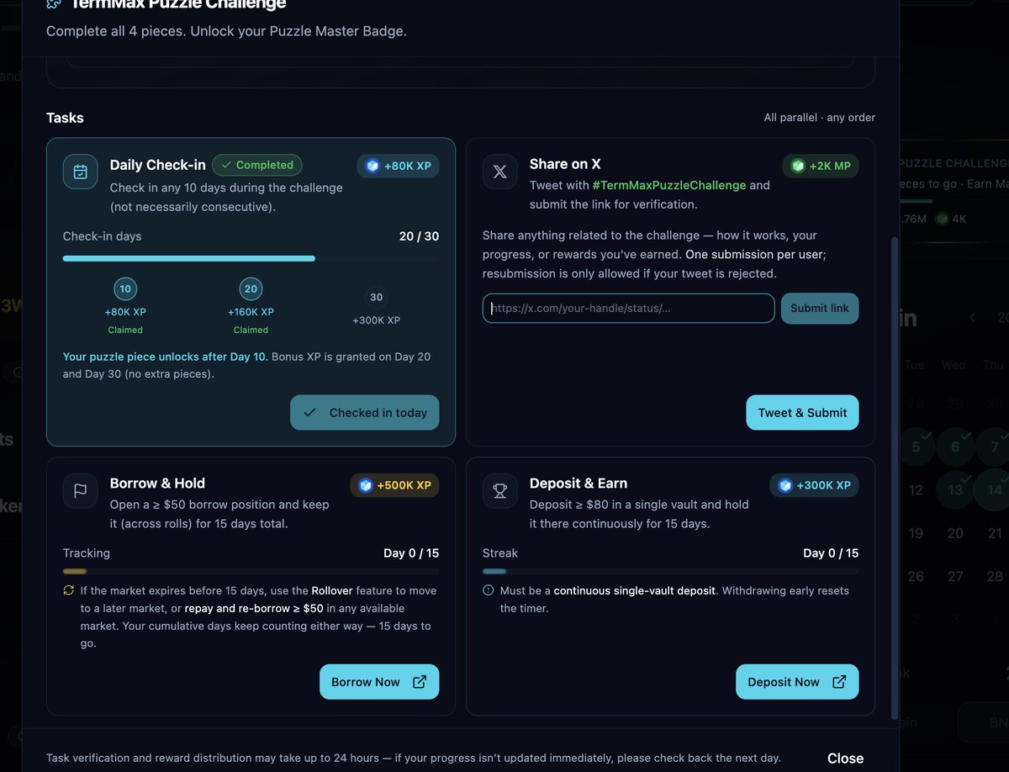Click the Tweet & Submit button
Screen dimensions: 1009x772
coord(802,413)
